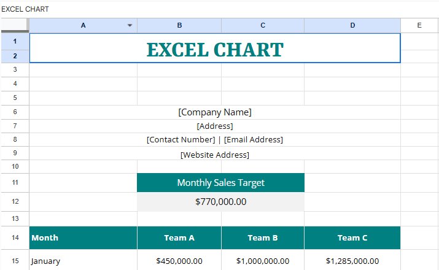Select the merged EXCEL CHART title cell

tap(215, 48)
